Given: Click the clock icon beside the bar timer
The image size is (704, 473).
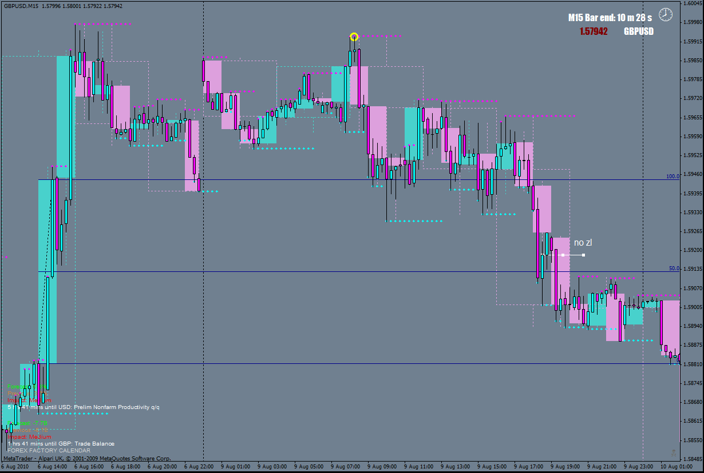Looking at the screenshot, I should [x=666, y=15].
